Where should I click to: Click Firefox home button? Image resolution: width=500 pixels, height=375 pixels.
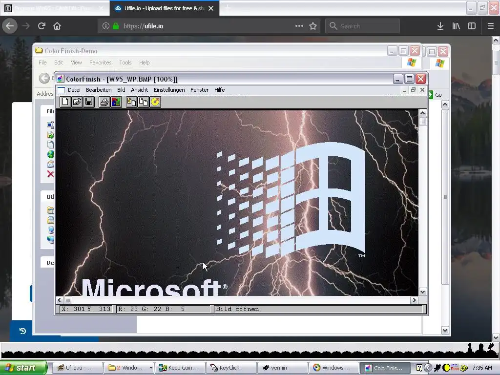coord(57,26)
